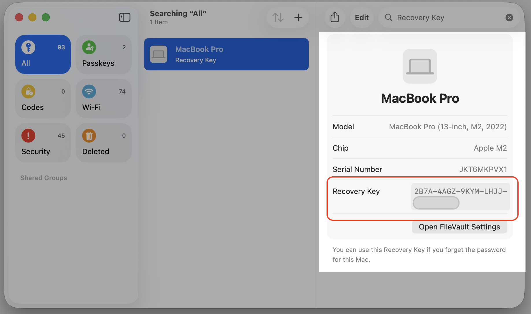Click the yellow lock Codes icon

28,91
